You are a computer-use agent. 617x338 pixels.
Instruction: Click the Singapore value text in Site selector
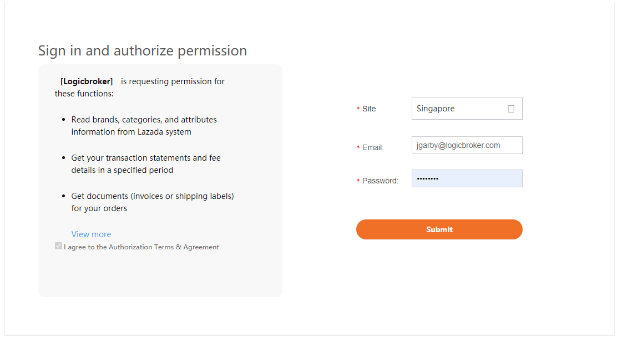(x=436, y=109)
